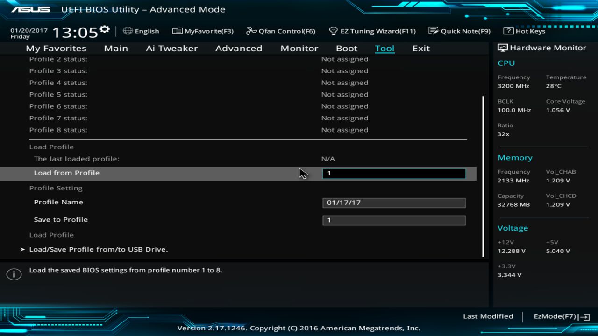Click the info icon beside the help text

point(14,274)
